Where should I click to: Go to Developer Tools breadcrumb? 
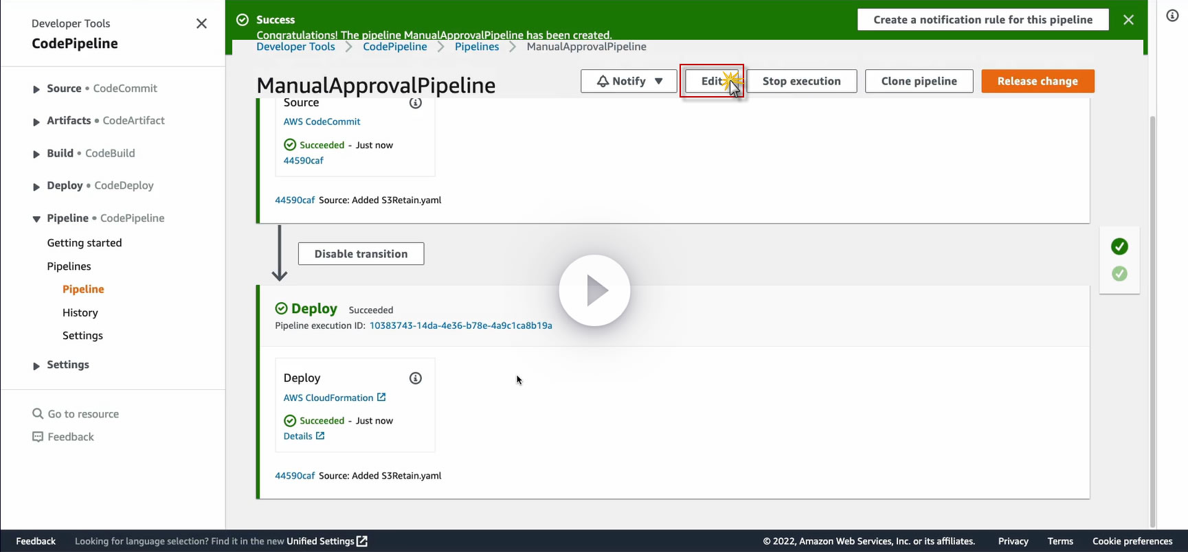click(x=295, y=47)
